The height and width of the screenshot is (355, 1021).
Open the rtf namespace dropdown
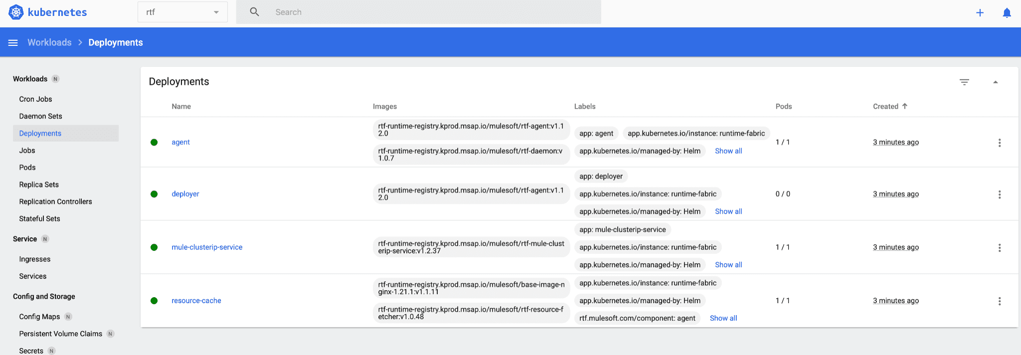point(182,12)
